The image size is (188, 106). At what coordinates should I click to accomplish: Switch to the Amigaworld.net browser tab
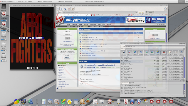(x=75, y=15)
